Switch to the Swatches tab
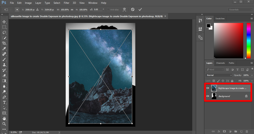 (x=220, y=19)
